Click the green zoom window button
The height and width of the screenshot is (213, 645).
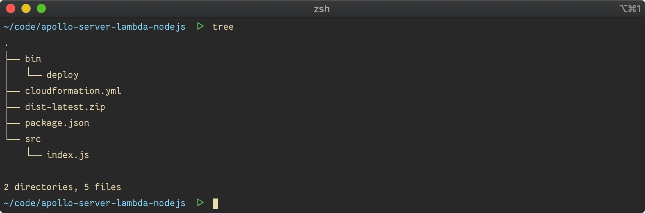[x=41, y=8]
